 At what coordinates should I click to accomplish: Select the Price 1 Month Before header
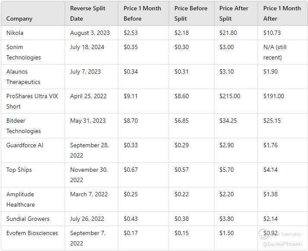142,13
